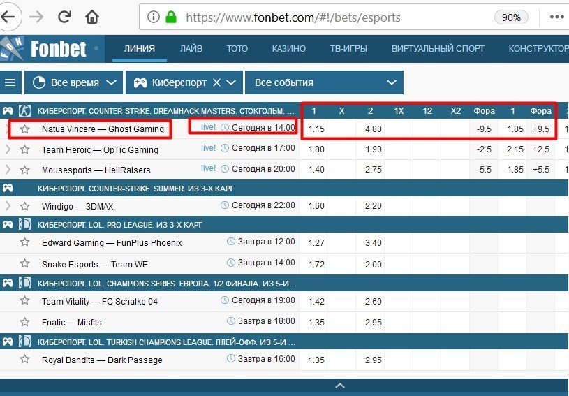This screenshot has height=396, width=569.
Task: Open Natus Vincere — Ghost Gaming match
Action: 103,129
